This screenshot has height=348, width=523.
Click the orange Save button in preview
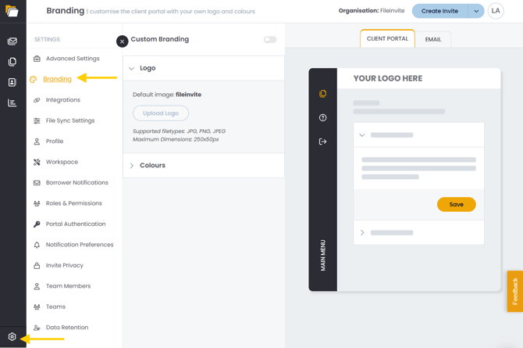pos(456,205)
